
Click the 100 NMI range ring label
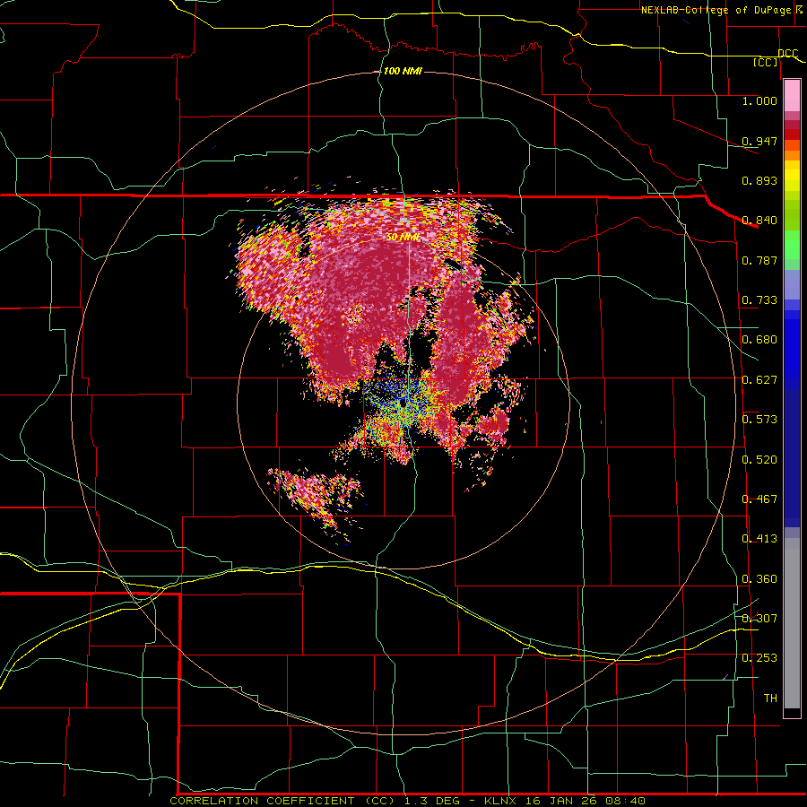pos(403,71)
